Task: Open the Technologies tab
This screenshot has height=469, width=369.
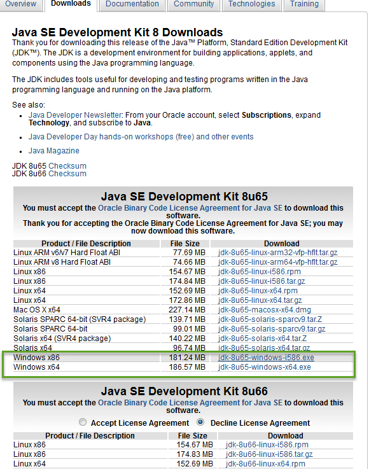Action: (x=251, y=4)
